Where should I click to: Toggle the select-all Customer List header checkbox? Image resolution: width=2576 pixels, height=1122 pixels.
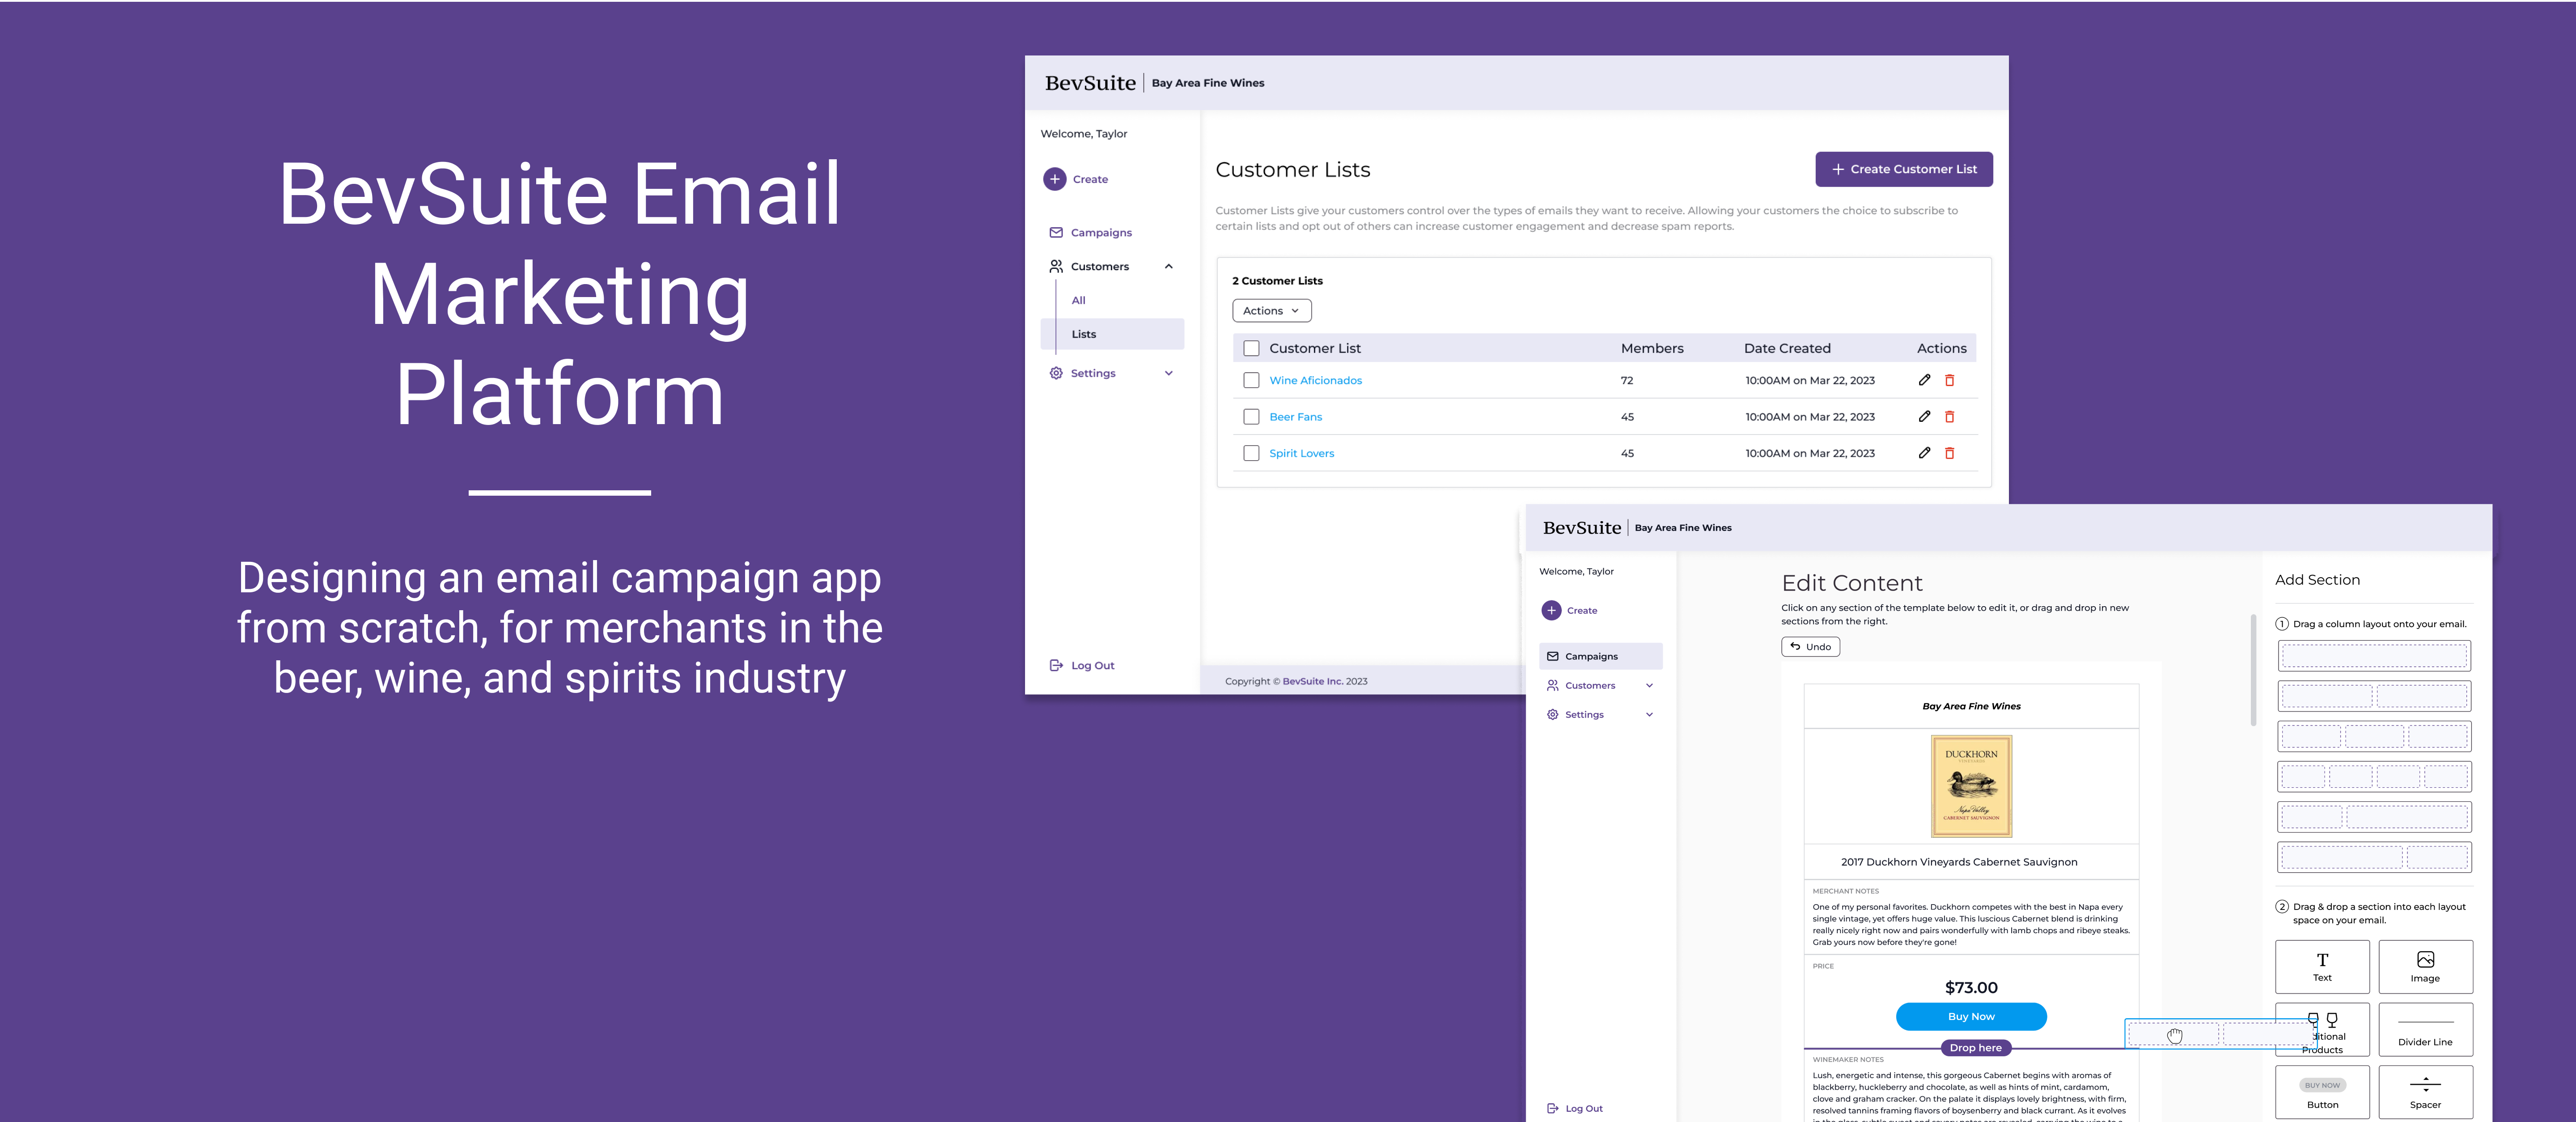tap(1251, 348)
